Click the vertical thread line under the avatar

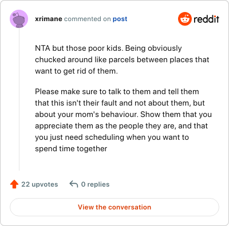pos(19,99)
